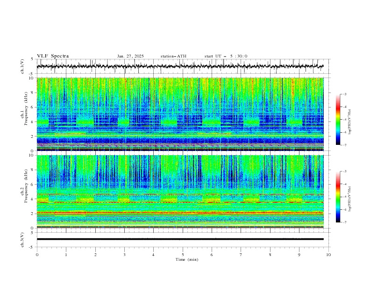Screen dimensions: 370x286
Task: Click time axis tick label "7"
Action: (x=241, y=255)
